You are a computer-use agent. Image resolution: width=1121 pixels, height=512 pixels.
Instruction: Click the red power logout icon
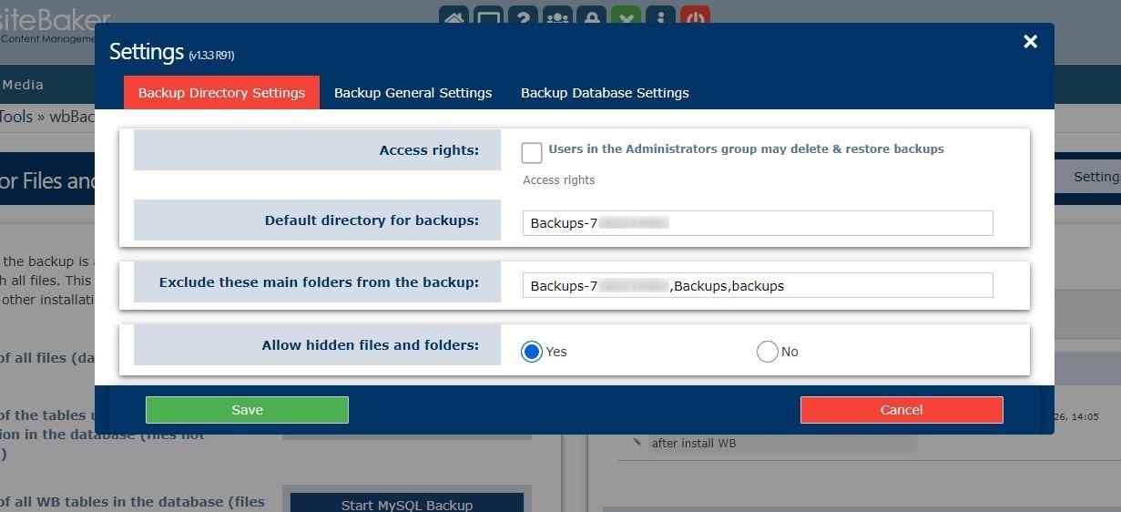point(695,16)
